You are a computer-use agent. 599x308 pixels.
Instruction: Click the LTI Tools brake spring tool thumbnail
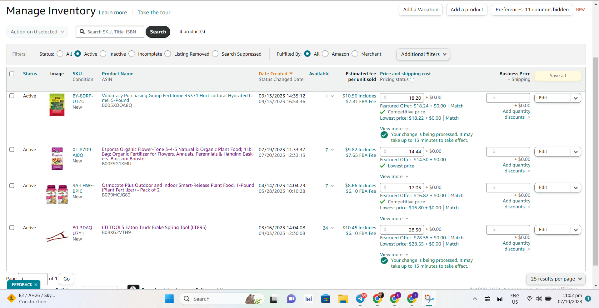57,236
